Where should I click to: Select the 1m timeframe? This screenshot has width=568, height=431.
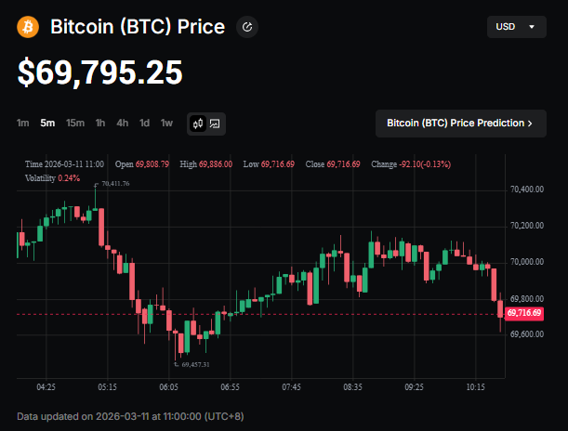click(x=23, y=123)
